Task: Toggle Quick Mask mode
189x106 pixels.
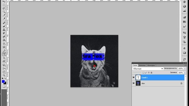Action: (4, 86)
